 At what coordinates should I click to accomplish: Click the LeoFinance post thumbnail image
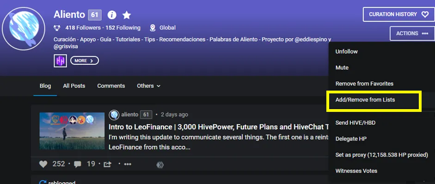pos(72,131)
